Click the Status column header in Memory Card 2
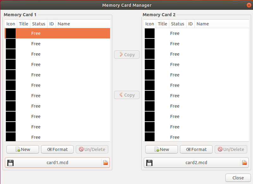 177,24
